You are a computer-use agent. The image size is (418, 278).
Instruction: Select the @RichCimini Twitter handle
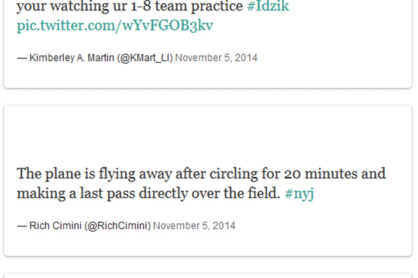[x=117, y=226]
